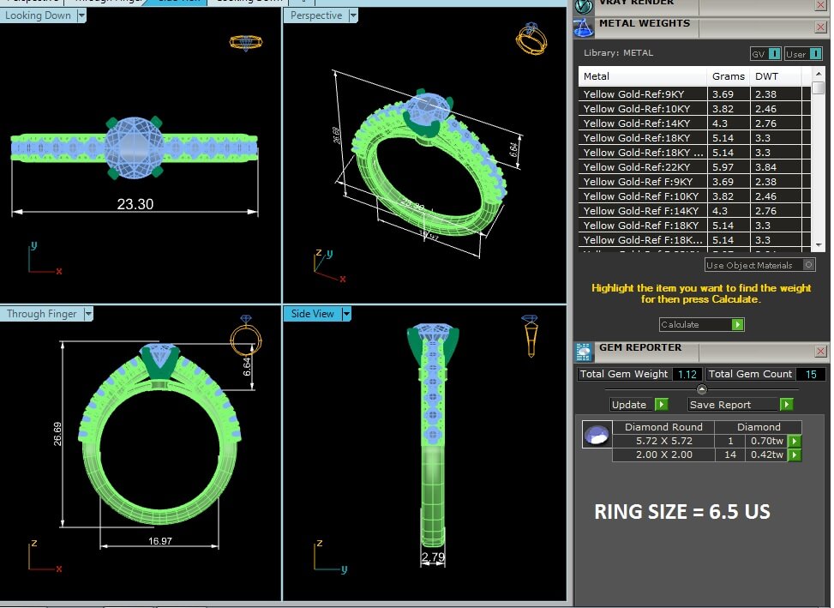Open the Through Finger viewport dropdown

[87, 314]
